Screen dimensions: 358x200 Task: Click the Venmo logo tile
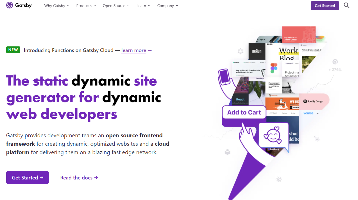(308, 113)
